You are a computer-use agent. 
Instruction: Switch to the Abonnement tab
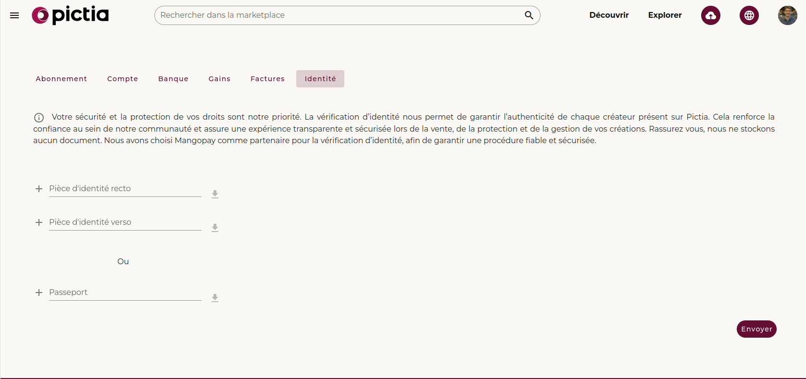point(61,79)
